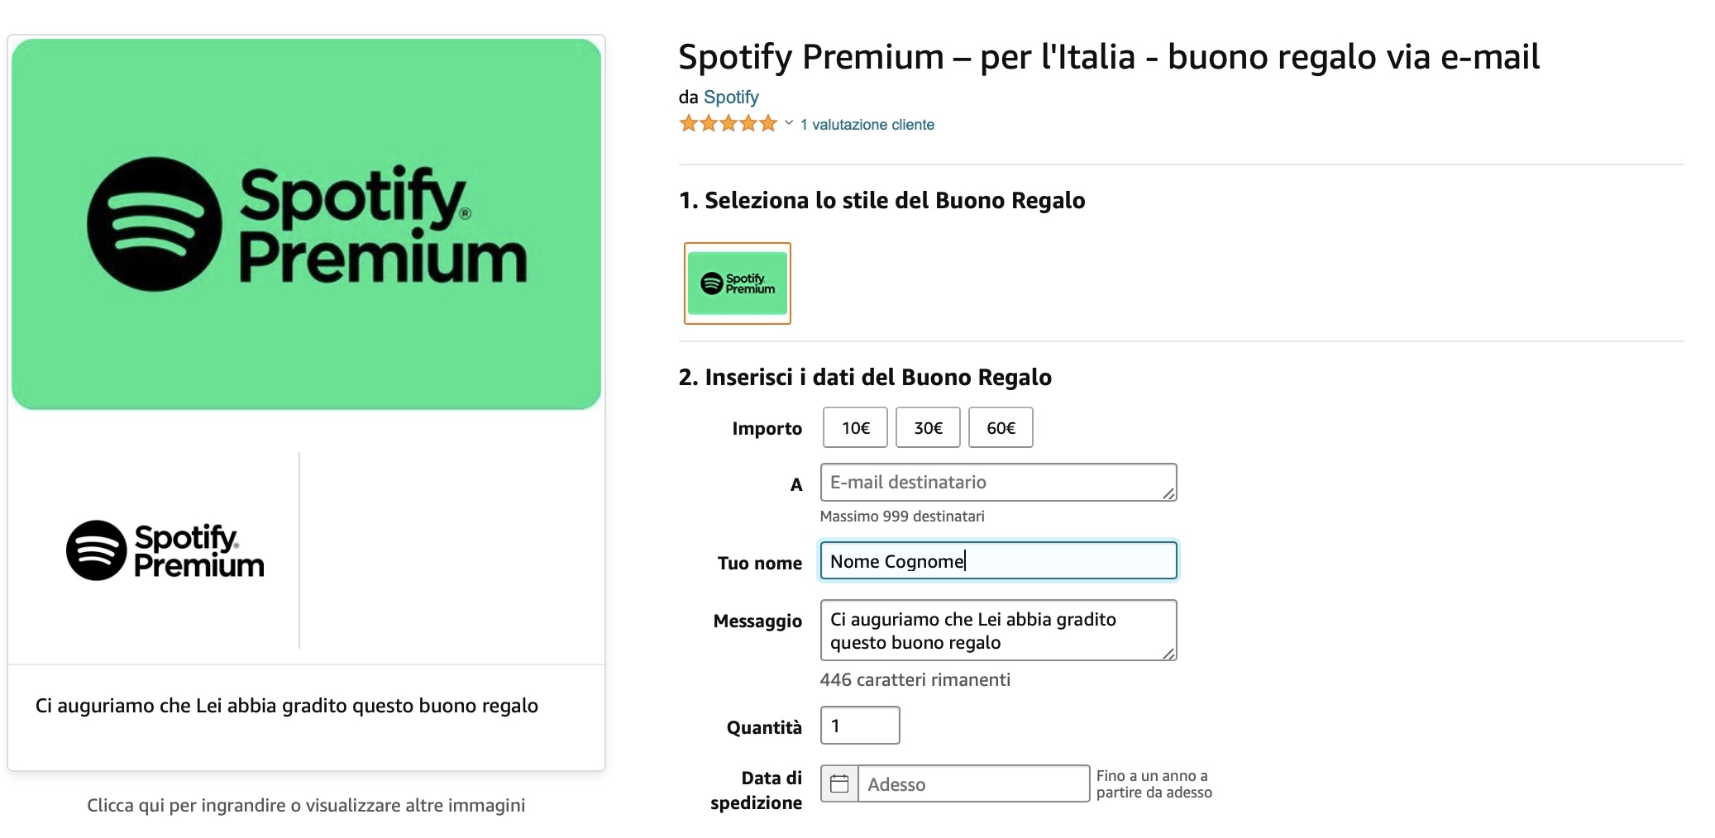
Task: Select the 30€ importo option
Action: pos(927,427)
